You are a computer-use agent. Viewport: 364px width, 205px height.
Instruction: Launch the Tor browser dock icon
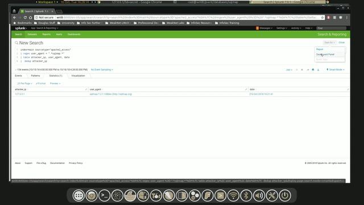coord(156,195)
